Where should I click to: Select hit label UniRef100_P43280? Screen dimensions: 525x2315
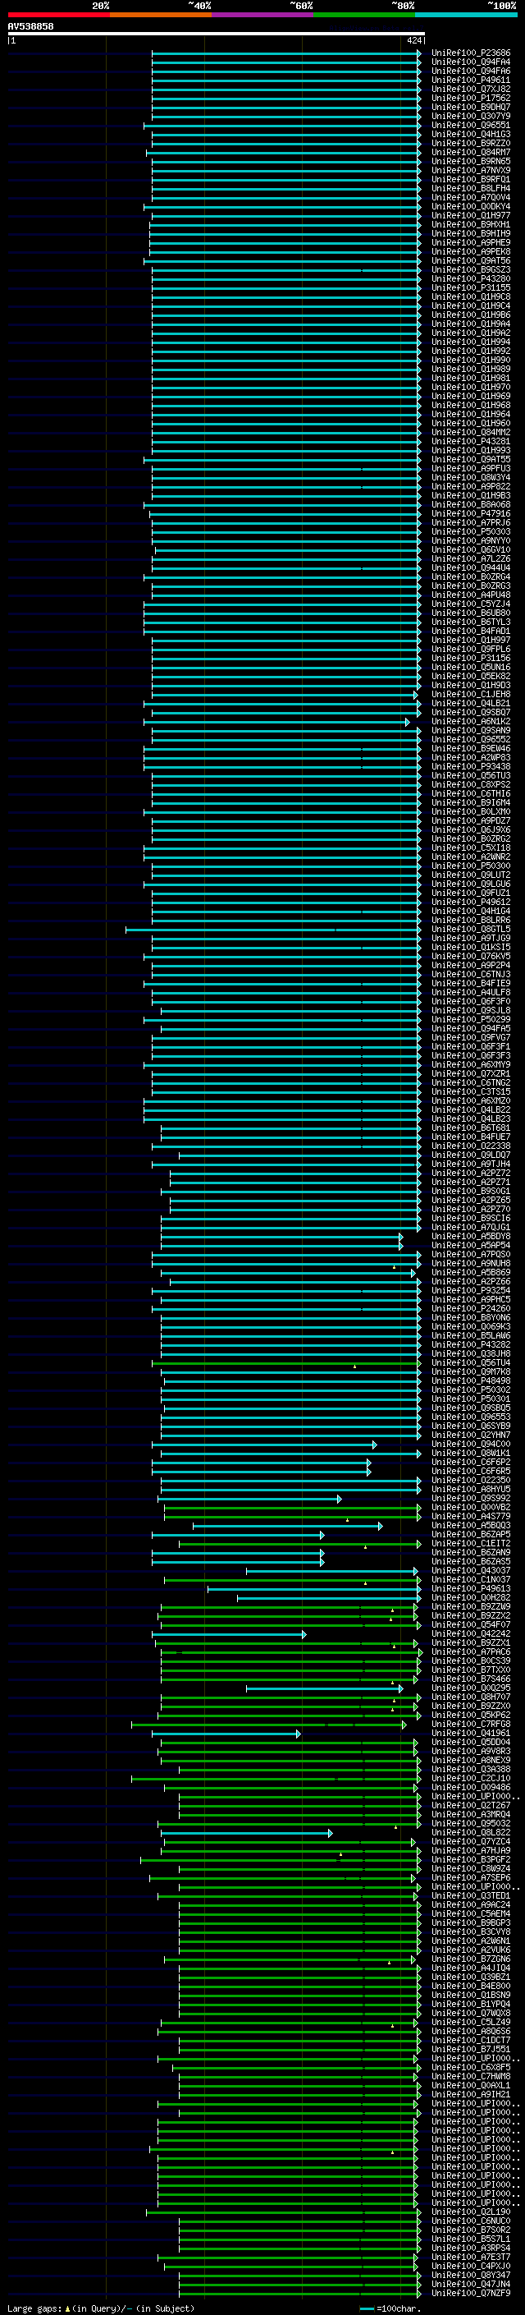(471, 278)
